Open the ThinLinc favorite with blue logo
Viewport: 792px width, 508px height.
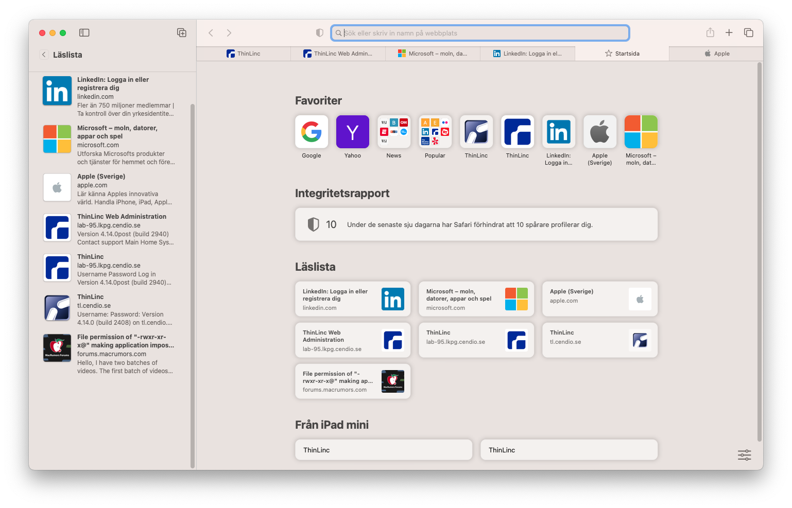518,132
